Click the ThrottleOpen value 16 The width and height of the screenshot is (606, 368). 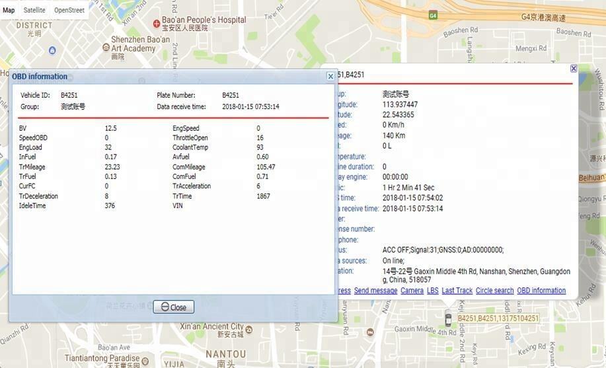click(x=260, y=137)
